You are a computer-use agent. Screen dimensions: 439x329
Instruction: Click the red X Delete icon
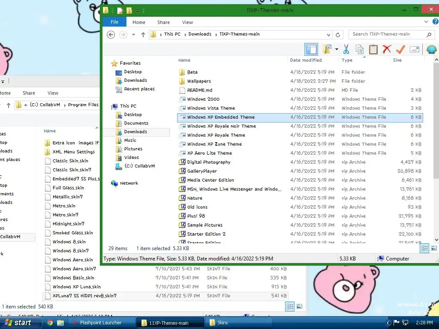click(x=387, y=49)
